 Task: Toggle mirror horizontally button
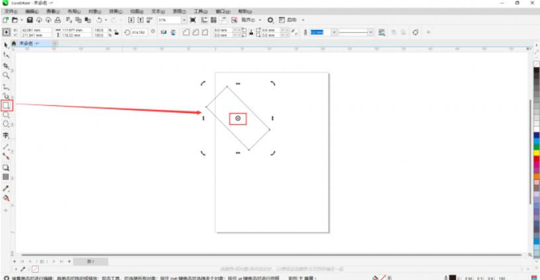click(163, 32)
